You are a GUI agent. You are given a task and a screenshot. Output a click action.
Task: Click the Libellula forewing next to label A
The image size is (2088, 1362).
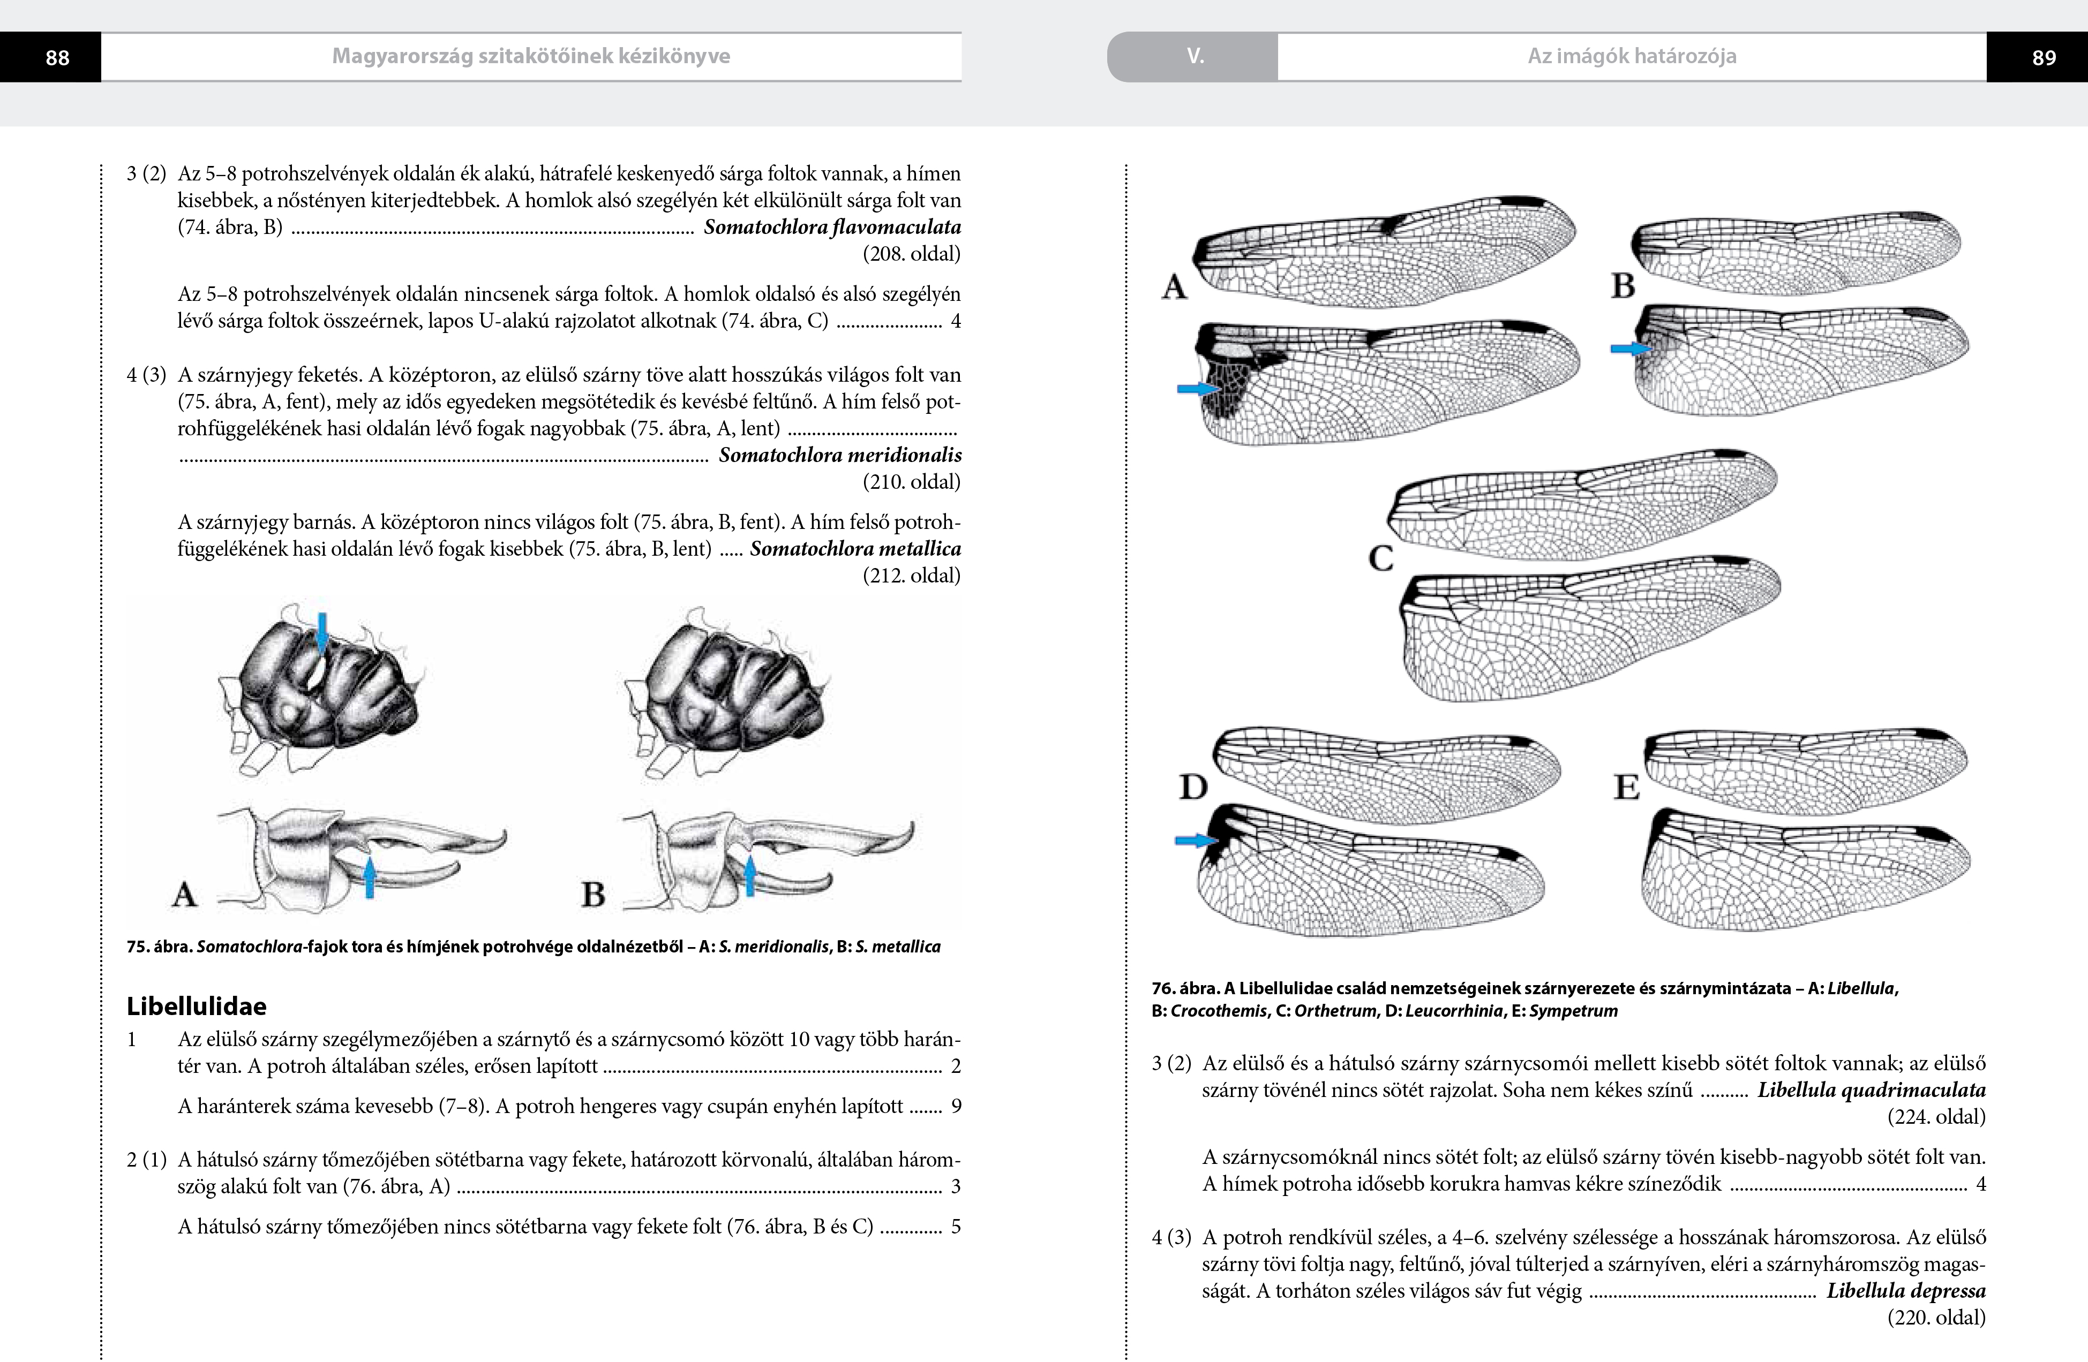1384,253
